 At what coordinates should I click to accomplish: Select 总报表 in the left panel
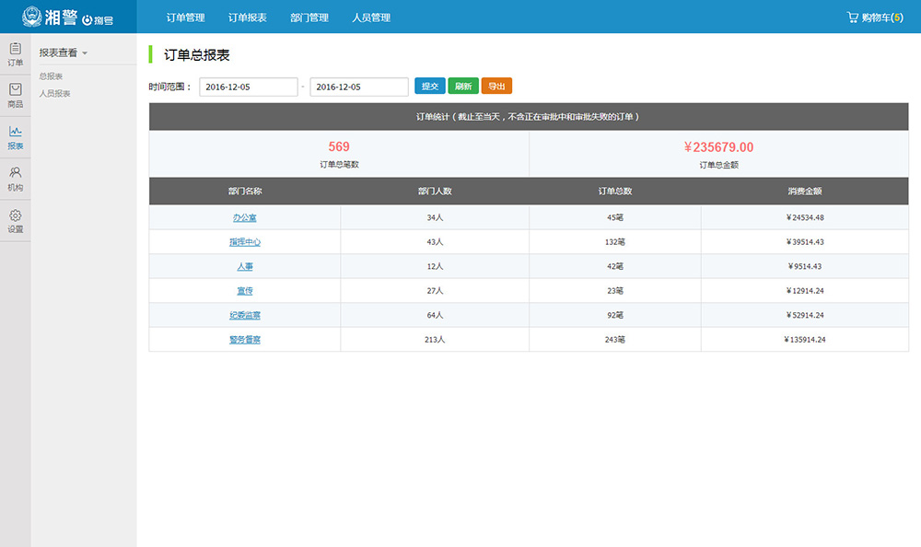[x=52, y=76]
